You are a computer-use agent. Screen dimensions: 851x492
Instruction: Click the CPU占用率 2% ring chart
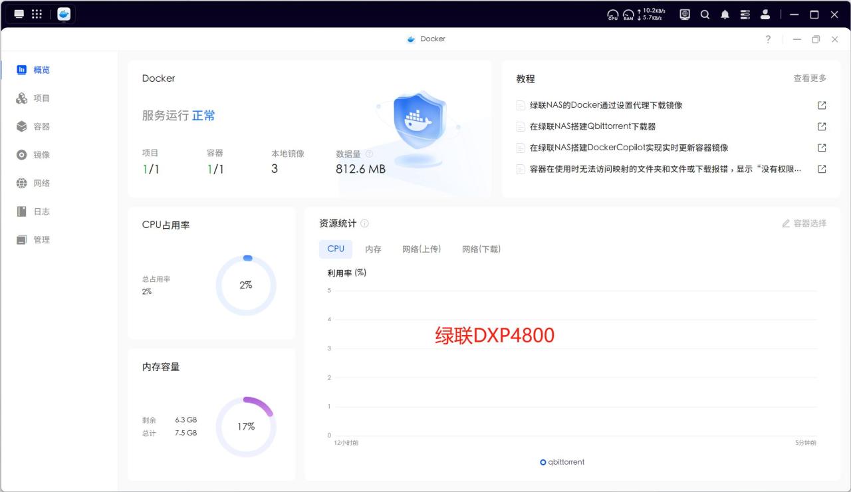pyautogui.click(x=246, y=285)
